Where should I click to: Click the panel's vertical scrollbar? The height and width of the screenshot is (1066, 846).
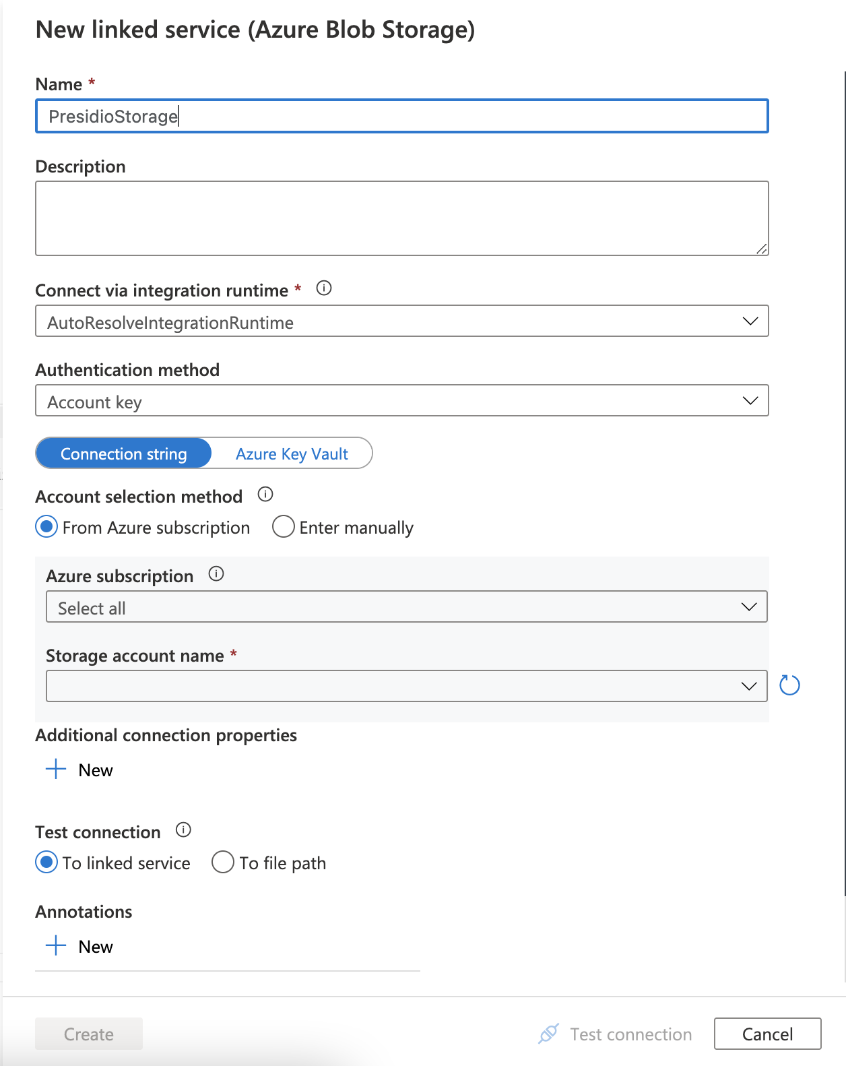click(844, 483)
